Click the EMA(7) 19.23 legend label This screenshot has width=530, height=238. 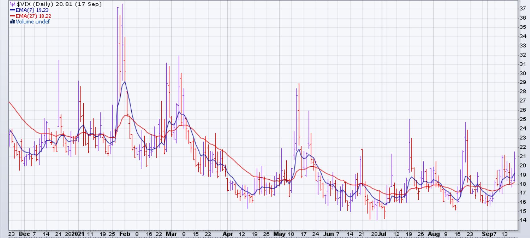coord(32,10)
